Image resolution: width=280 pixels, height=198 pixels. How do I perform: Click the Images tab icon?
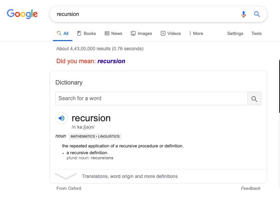pyautogui.click(x=133, y=33)
